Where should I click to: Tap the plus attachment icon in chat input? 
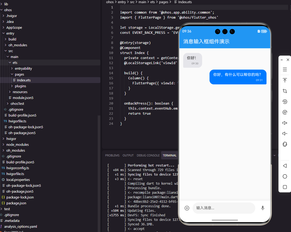(187, 208)
